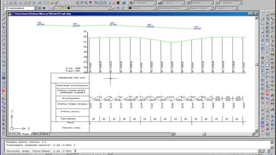Activate the Pan hand tool
The height and width of the screenshot is (155, 276).
(x=78, y=3)
